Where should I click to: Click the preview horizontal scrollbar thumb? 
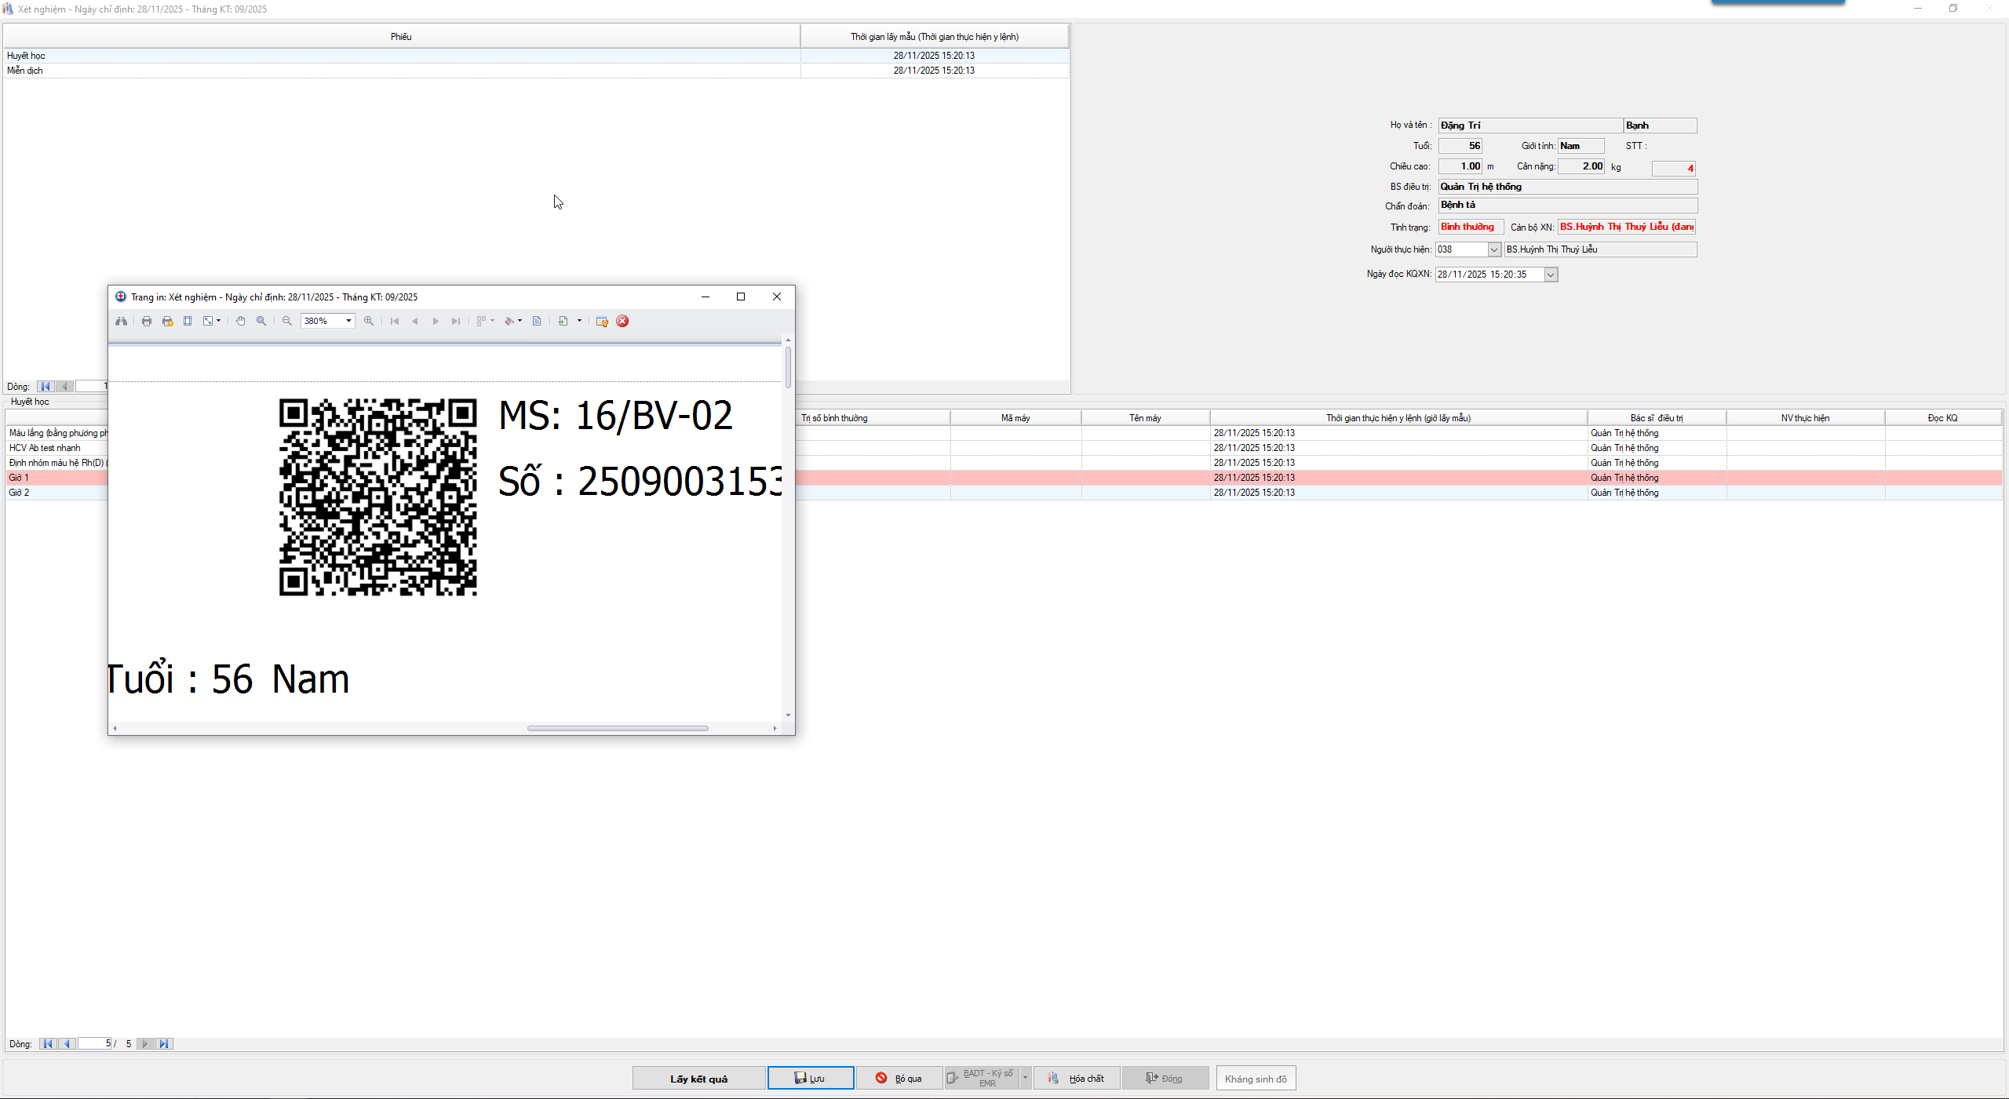click(x=618, y=728)
